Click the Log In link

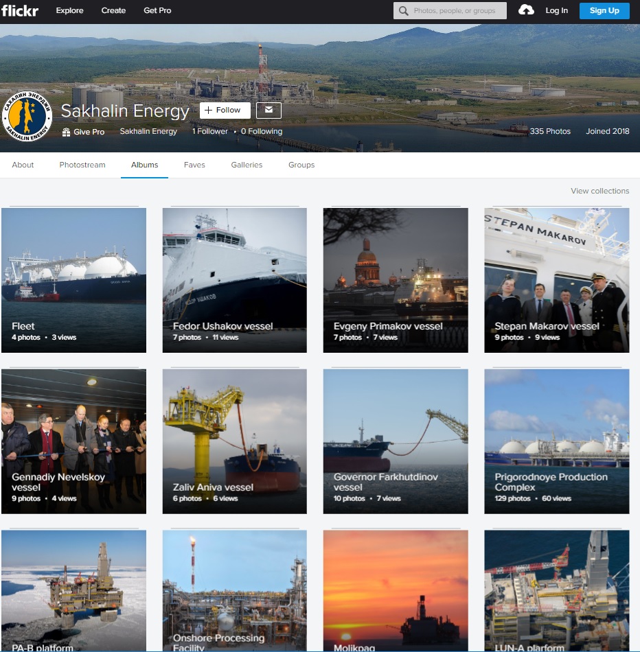[x=556, y=10]
